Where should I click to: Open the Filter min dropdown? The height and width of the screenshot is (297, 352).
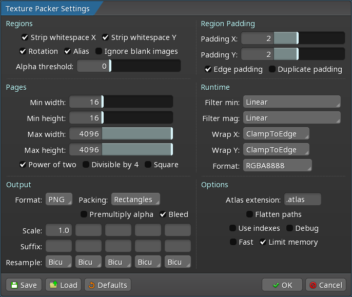291,102
